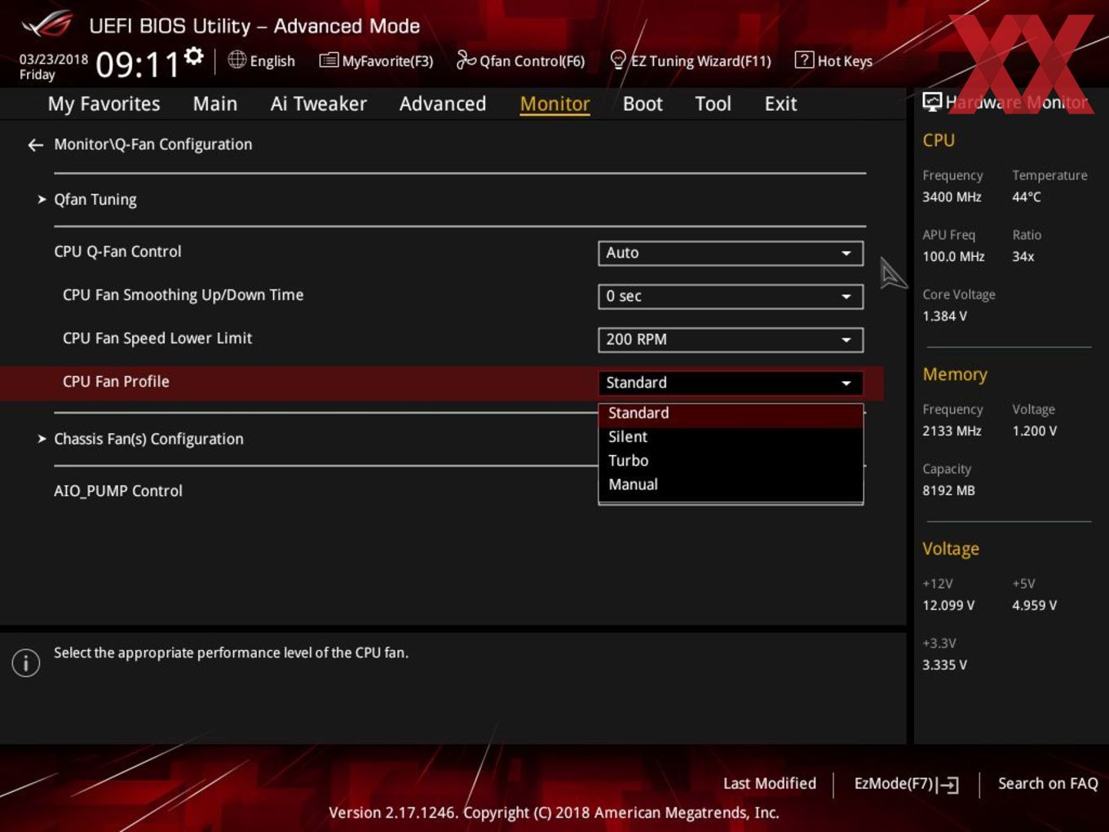The image size is (1109, 832).
Task: Click the APU Freq value 100.0 MHz
Action: [x=953, y=257]
